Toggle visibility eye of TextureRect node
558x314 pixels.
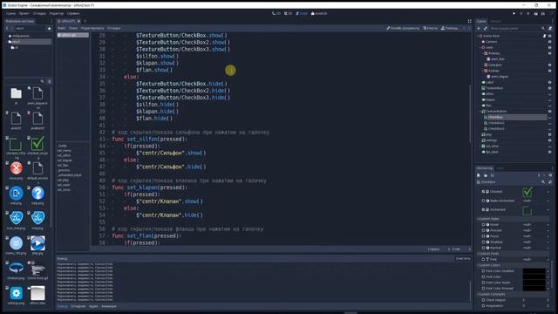550,88
